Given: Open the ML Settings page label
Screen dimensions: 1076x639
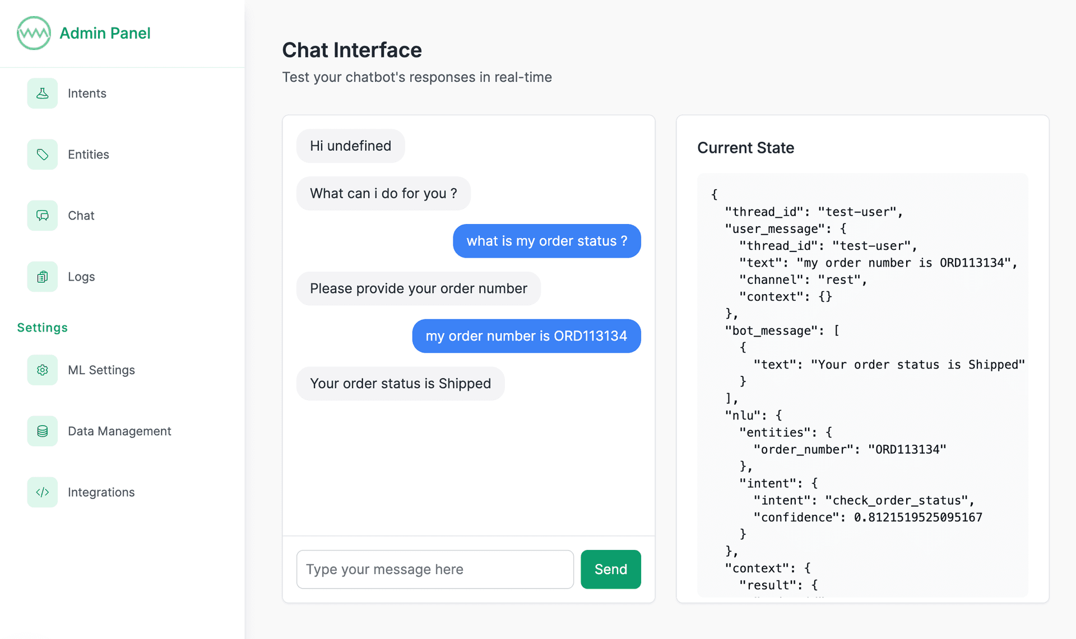Looking at the screenshot, I should (x=101, y=370).
